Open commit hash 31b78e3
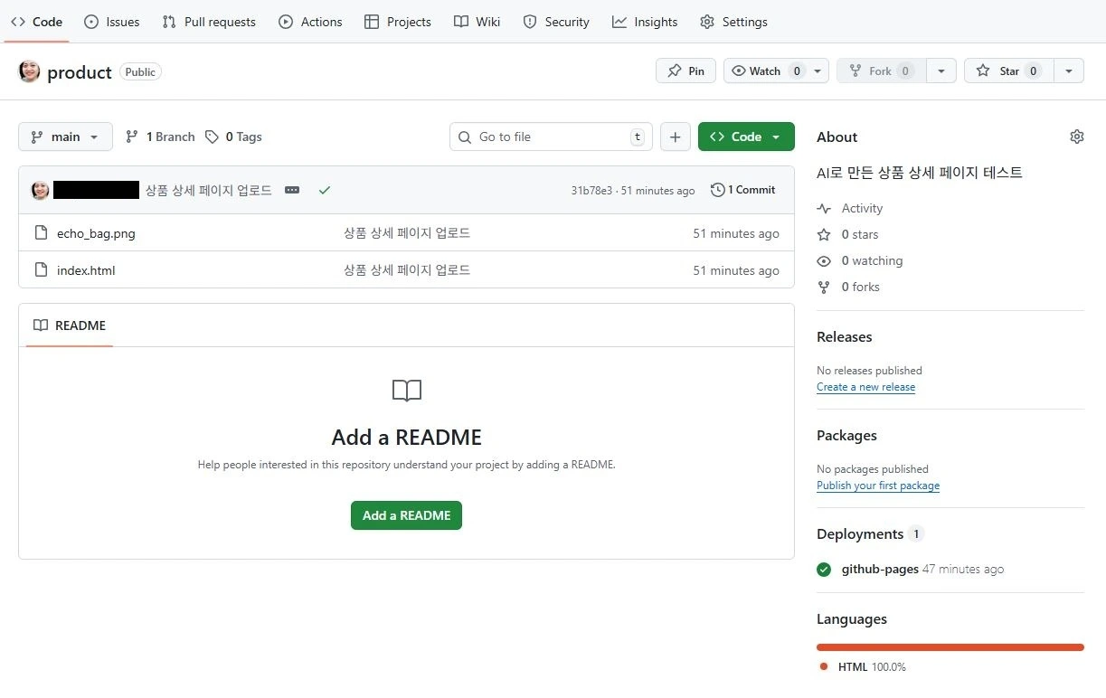 591,191
